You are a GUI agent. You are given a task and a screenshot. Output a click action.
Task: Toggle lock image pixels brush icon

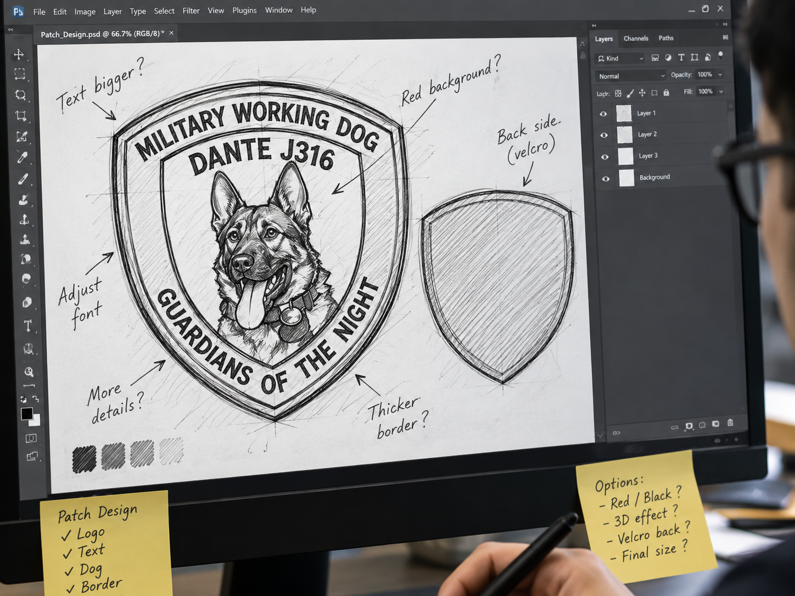630,93
